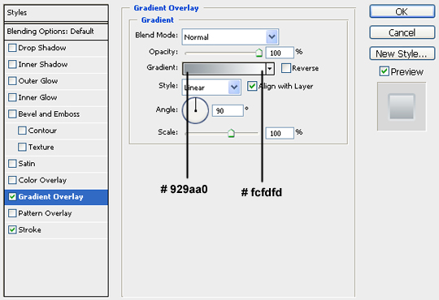The height and width of the screenshot is (300, 439).
Task: Select Blending Options: Default
Action: 56,32
